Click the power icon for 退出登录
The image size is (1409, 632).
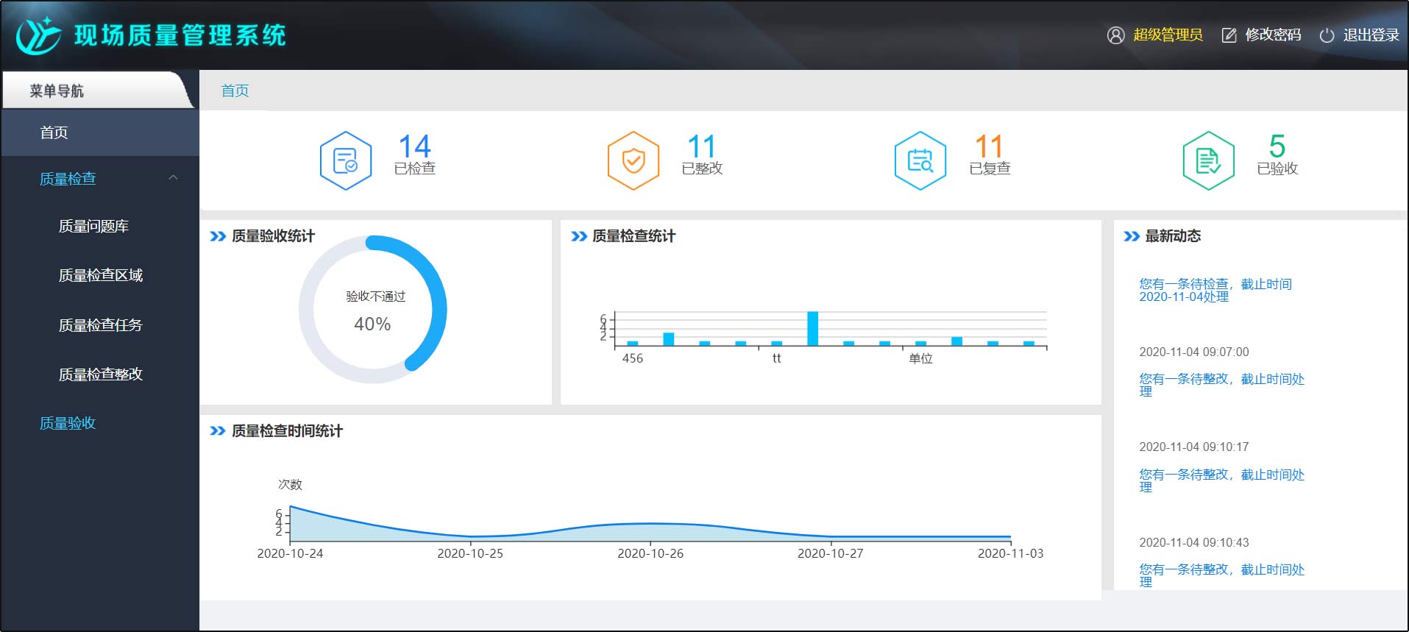(1327, 35)
